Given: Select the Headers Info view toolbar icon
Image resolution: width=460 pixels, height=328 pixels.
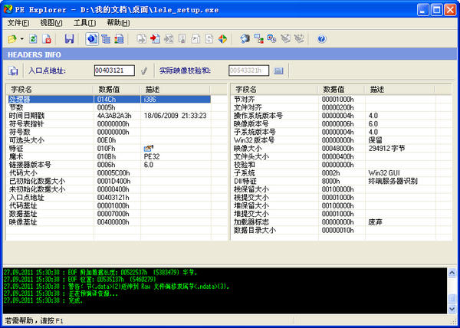Looking at the screenshot, I should [92, 38].
